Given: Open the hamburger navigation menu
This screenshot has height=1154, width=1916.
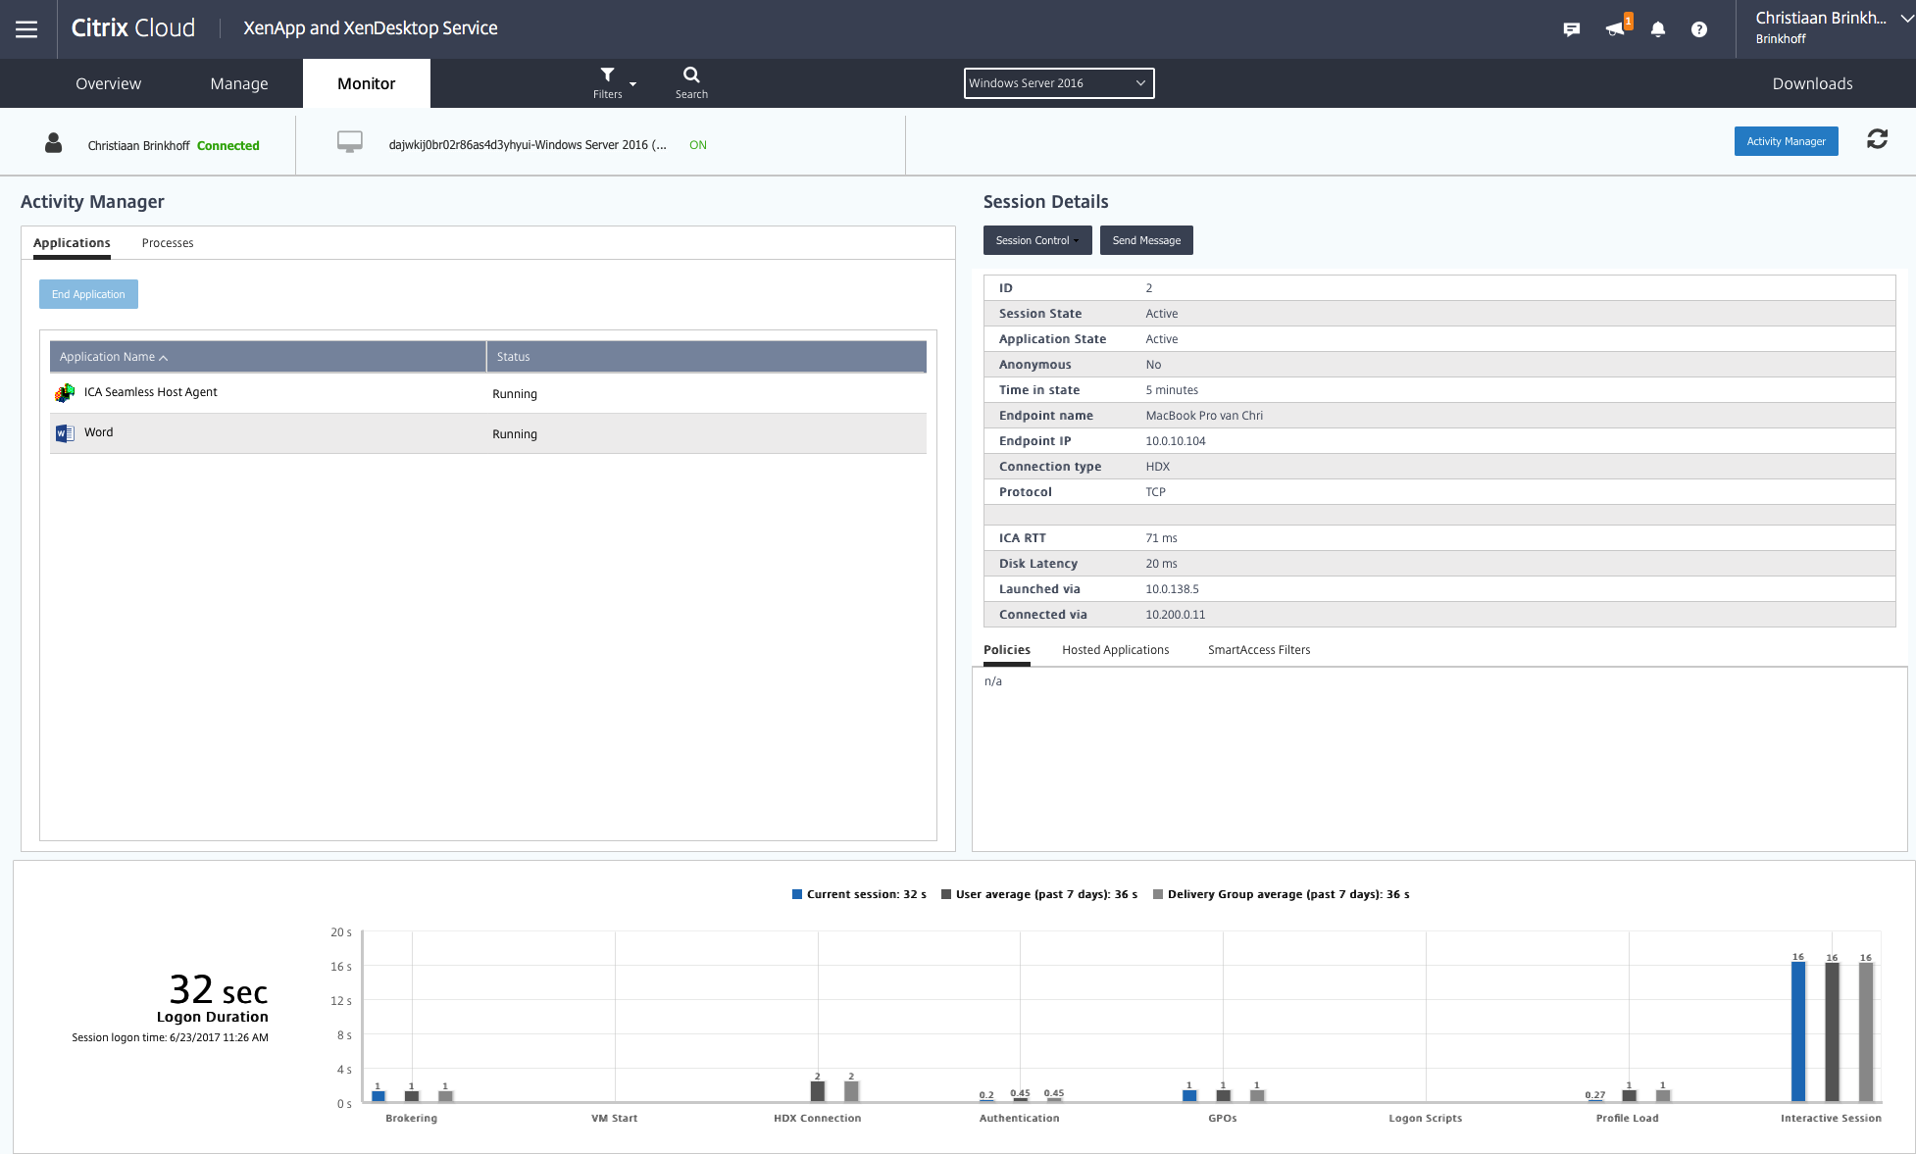Looking at the screenshot, I should tap(26, 29).
